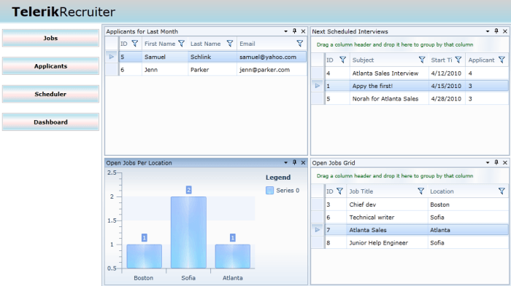Sort interviews by Subject column header

click(363, 60)
